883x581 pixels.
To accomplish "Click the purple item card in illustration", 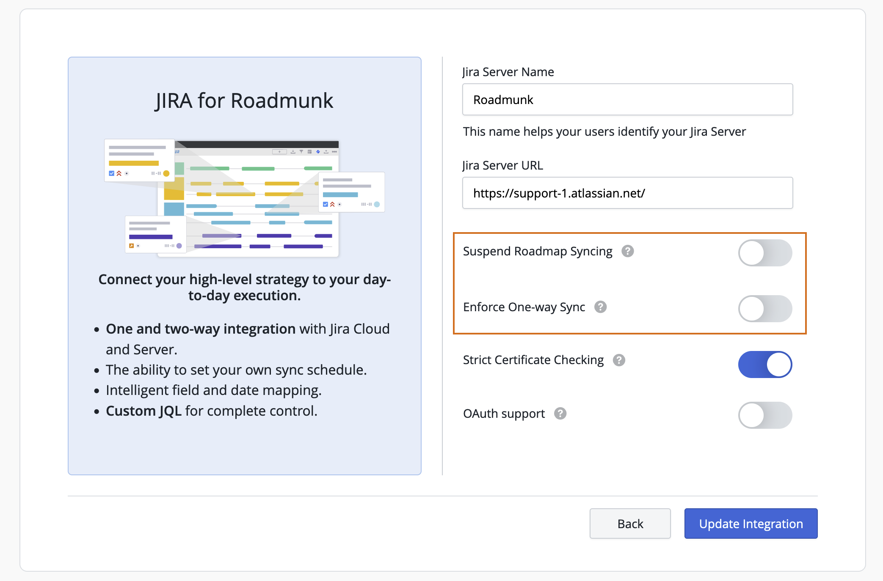I will coord(155,235).
